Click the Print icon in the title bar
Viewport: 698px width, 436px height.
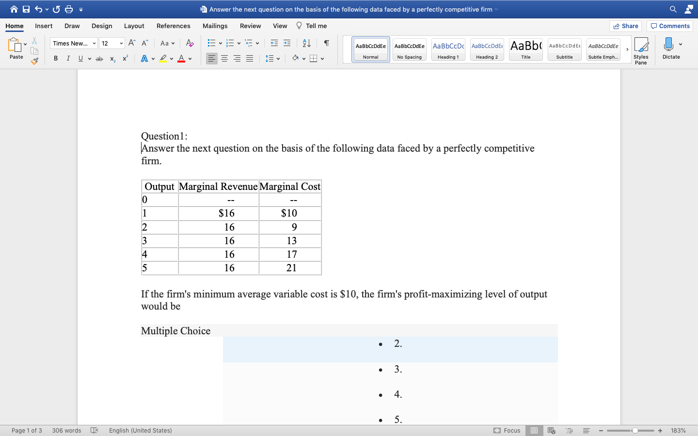point(67,9)
